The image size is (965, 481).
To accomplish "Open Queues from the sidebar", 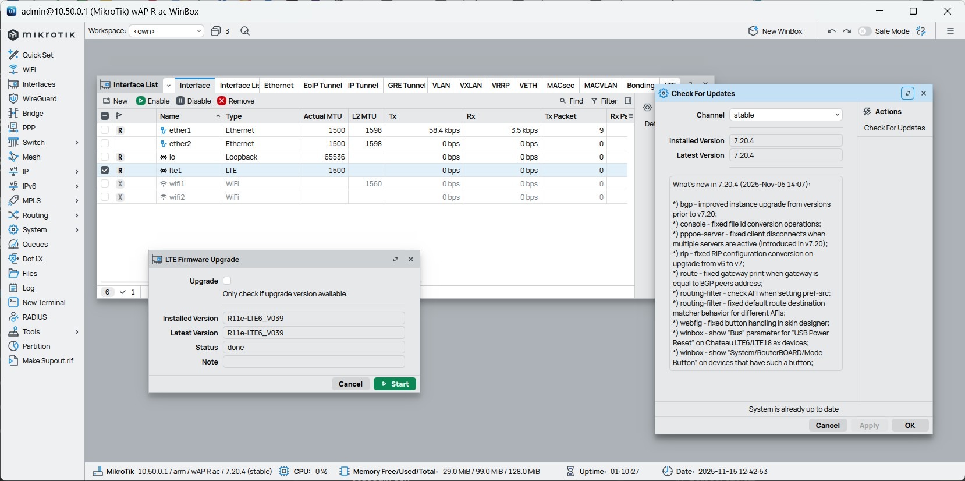I will coord(35,244).
